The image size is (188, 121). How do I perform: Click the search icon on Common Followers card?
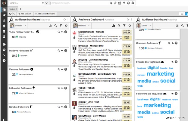click(169, 43)
